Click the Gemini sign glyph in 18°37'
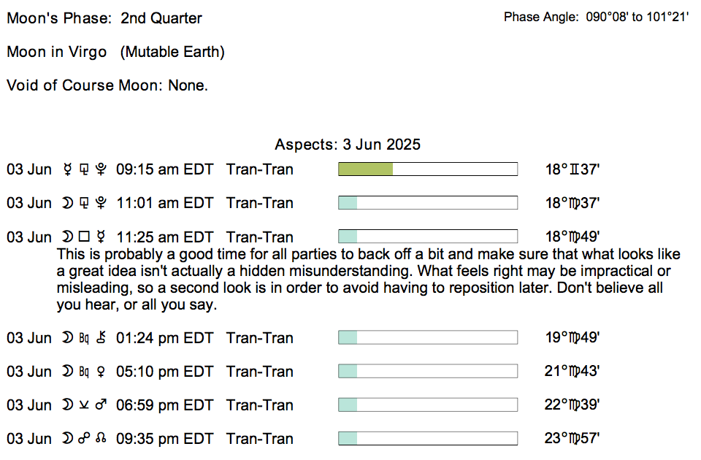Viewport: 701px width, 460px height. pyautogui.click(x=574, y=170)
